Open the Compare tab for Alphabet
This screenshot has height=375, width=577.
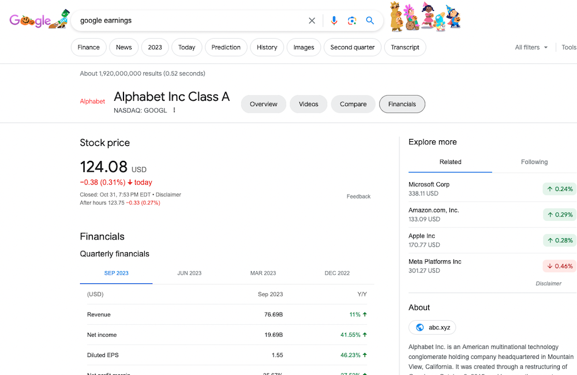pyautogui.click(x=353, y=104)
